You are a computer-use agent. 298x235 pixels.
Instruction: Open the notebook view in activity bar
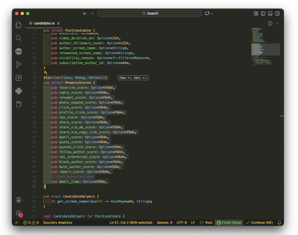coord(19,104)
